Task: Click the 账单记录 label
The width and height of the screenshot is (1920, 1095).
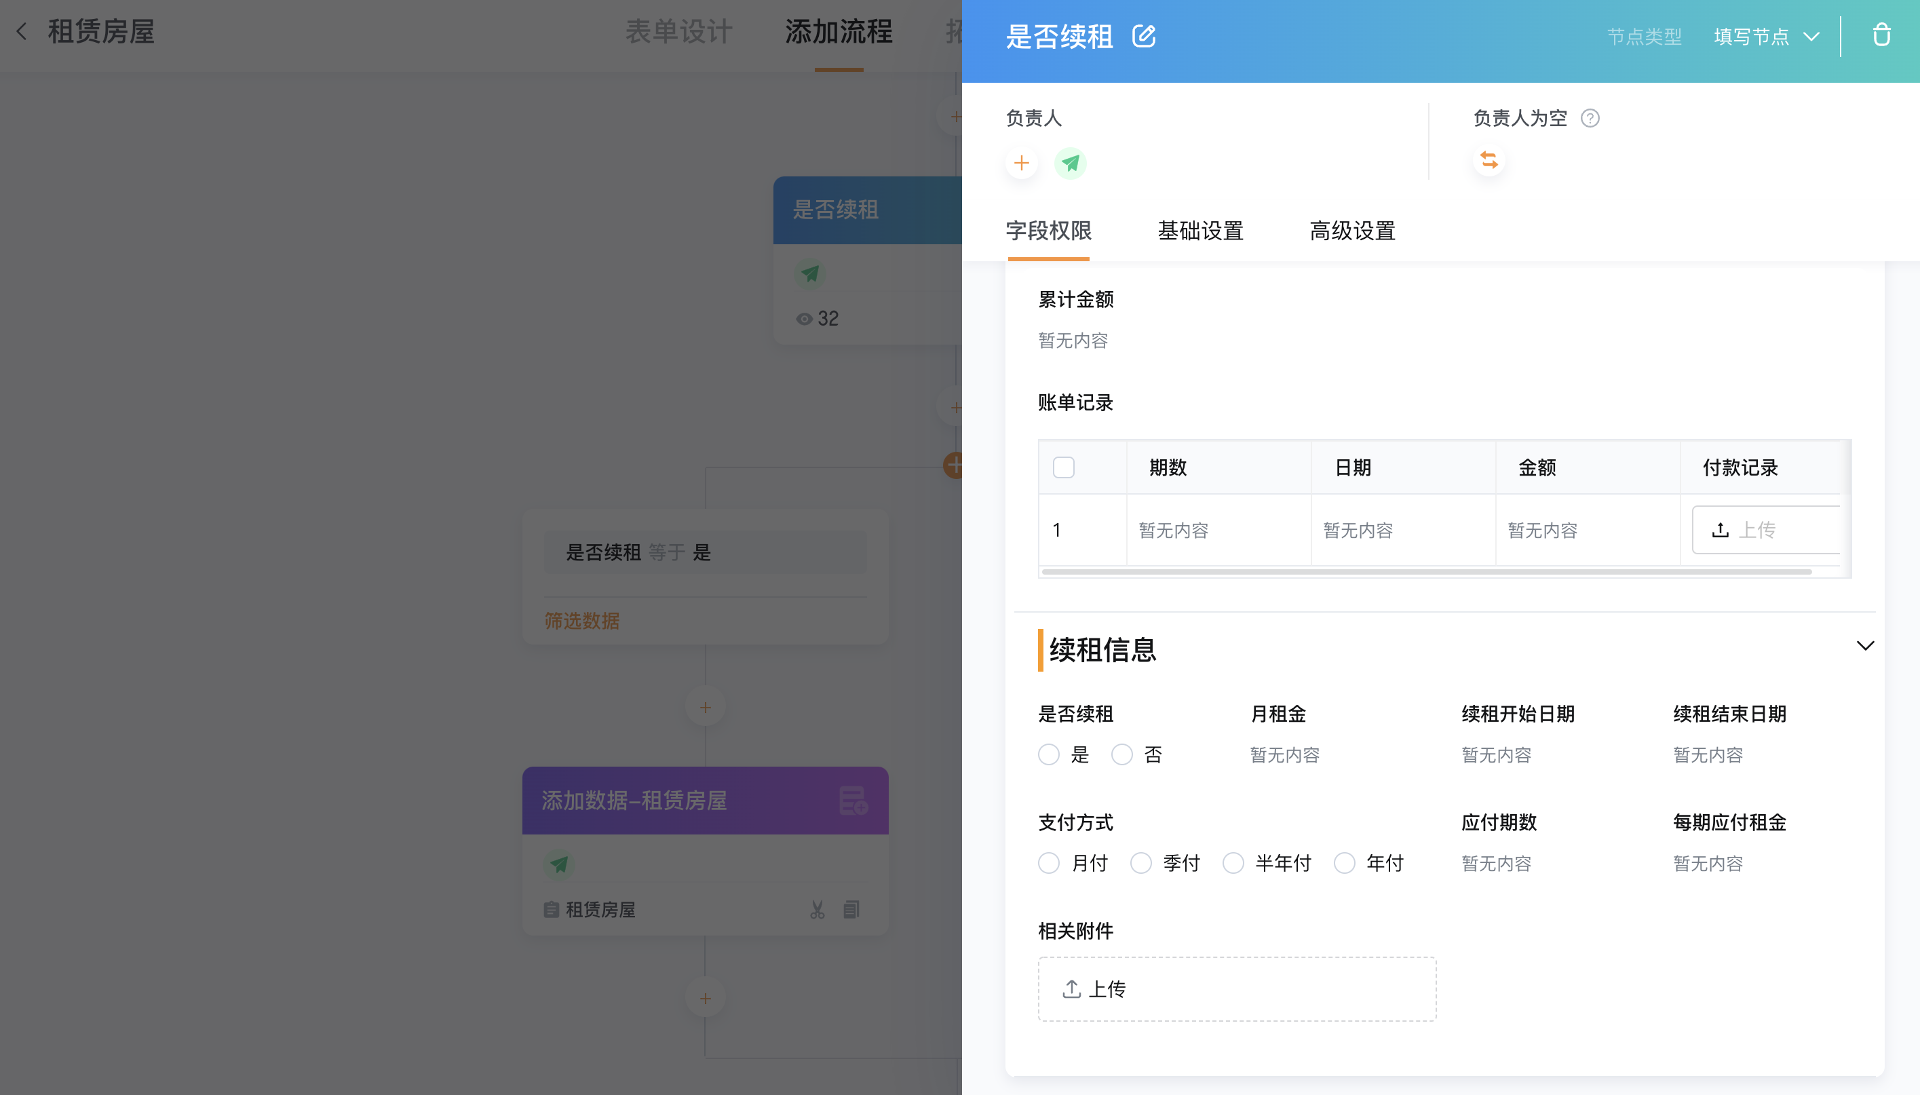Action: (1075, 402)
